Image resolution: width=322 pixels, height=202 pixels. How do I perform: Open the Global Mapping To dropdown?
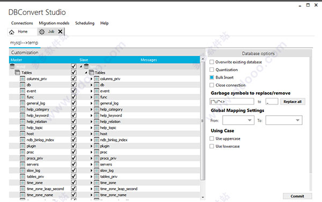[284, 120]
